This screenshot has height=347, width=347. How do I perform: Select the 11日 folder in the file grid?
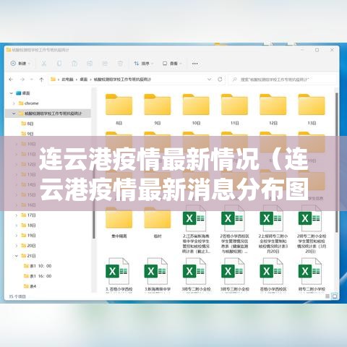[x=234, y=110]
